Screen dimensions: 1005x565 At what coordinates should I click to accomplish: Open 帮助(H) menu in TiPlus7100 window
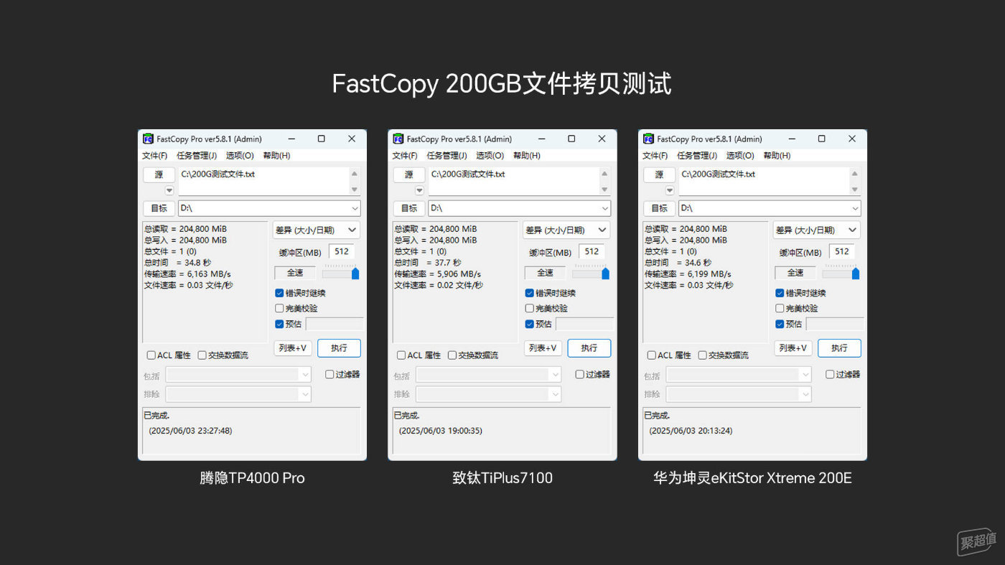pos(526,155)
